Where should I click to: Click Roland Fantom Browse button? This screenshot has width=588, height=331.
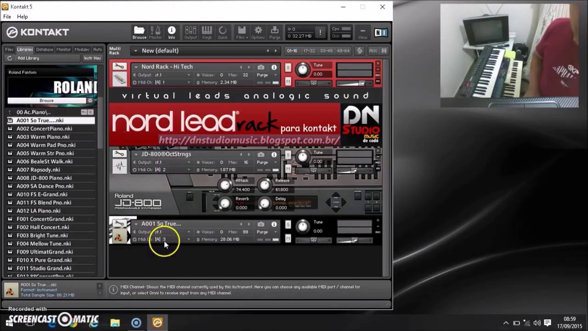point(46,101)
